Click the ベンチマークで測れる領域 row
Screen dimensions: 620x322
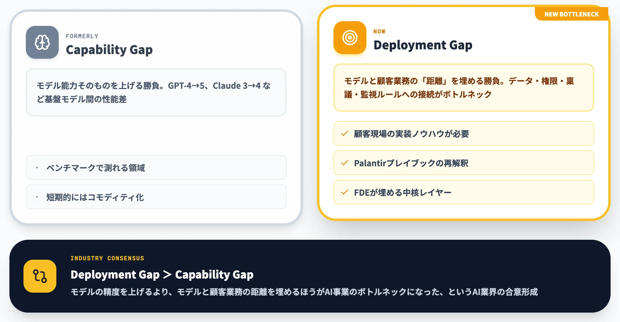(156, 167)
